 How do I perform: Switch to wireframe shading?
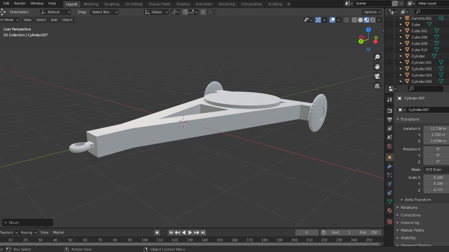354,20
